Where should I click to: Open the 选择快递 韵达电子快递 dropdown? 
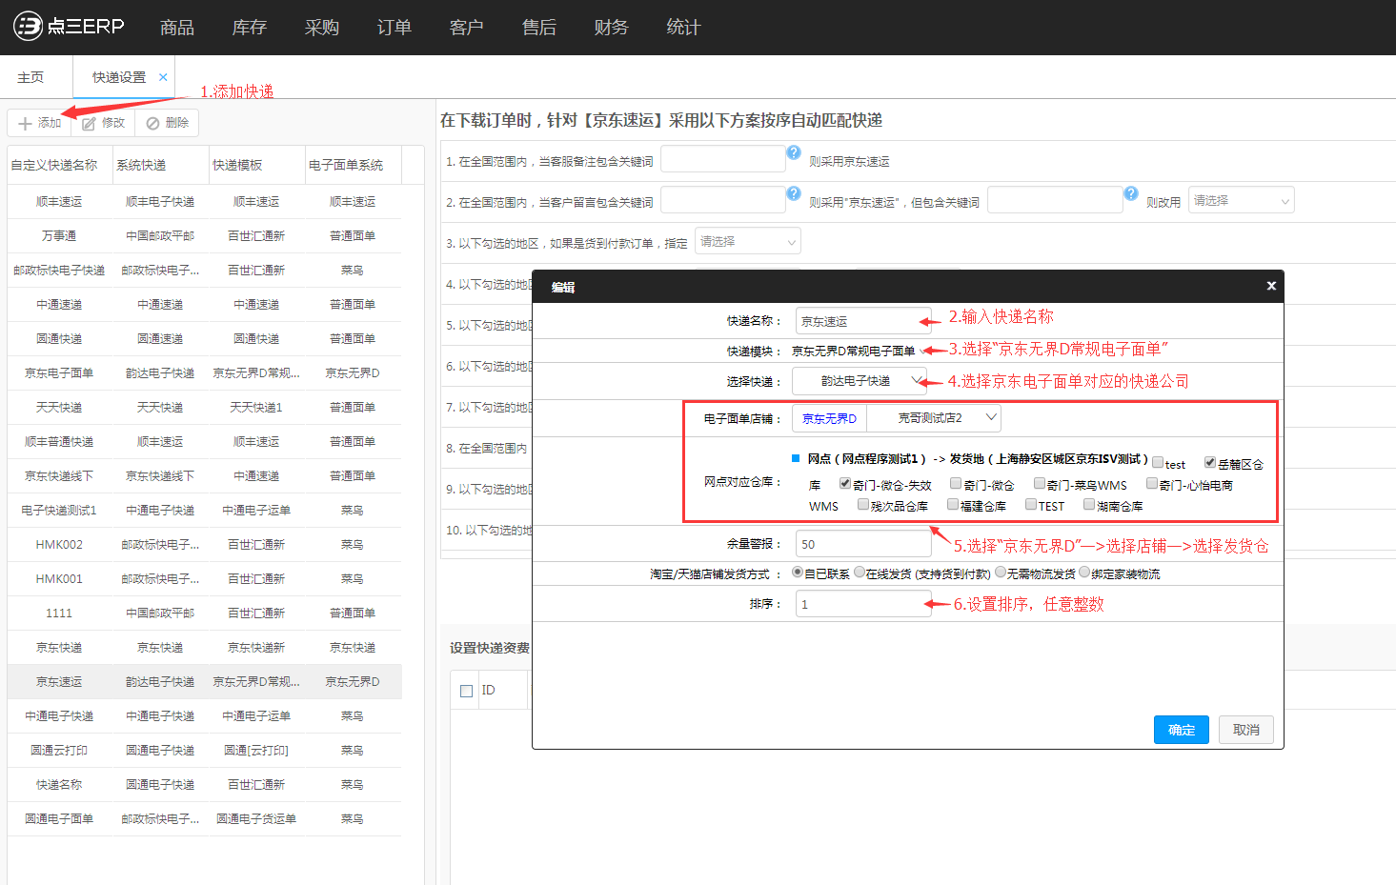[860, 380]
